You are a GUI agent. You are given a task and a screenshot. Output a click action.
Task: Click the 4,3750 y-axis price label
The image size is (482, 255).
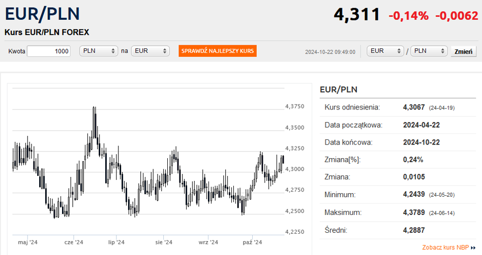294,106
